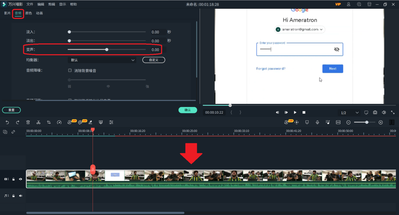Click the 变声 pitch slider handle

click(107, 49)
